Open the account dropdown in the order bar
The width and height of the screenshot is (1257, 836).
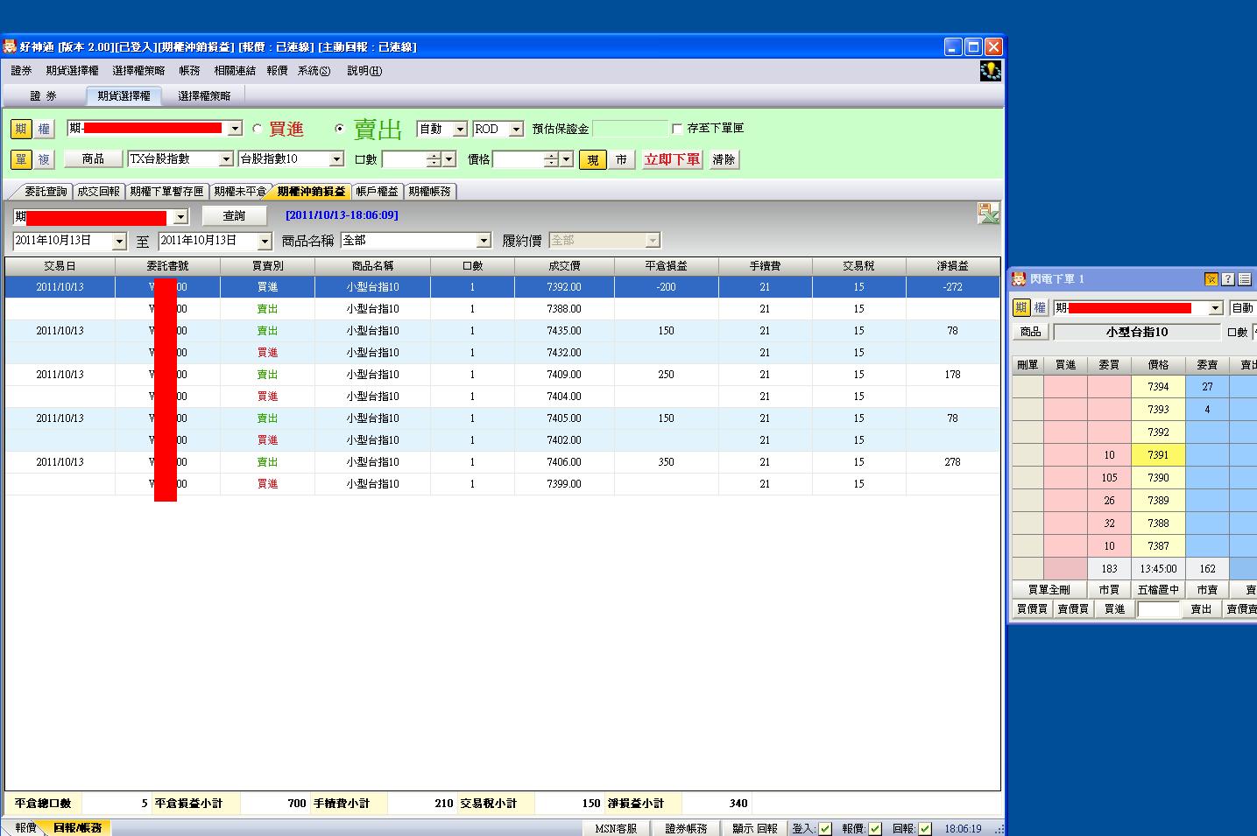235,129
